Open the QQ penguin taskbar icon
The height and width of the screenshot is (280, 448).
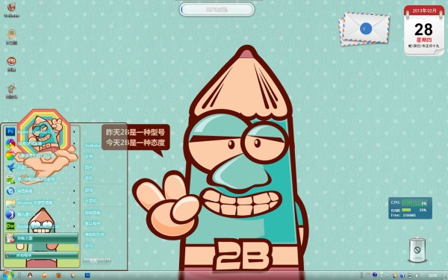pyautogui.click(x=30, y=276)
